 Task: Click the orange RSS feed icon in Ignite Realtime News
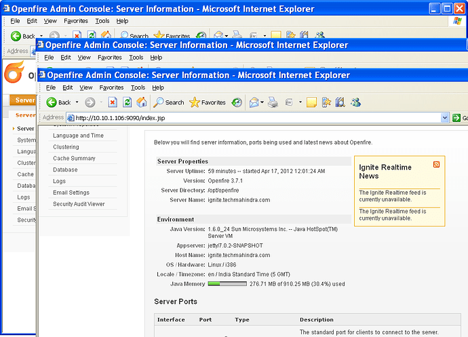tap(436, 165)
